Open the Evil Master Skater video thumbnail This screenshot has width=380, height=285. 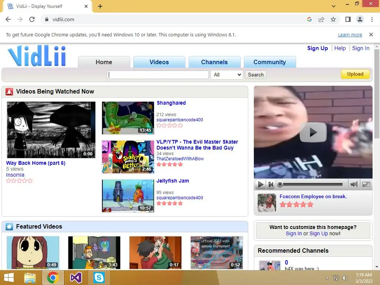click(x=128, y=157)
